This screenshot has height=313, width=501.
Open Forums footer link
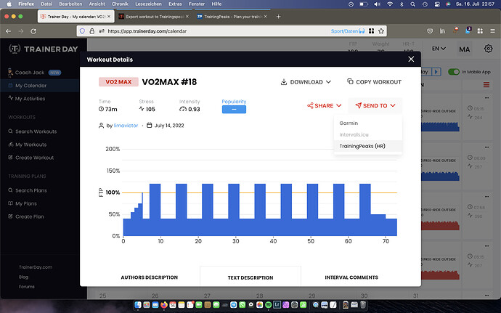tap(27, 287)
